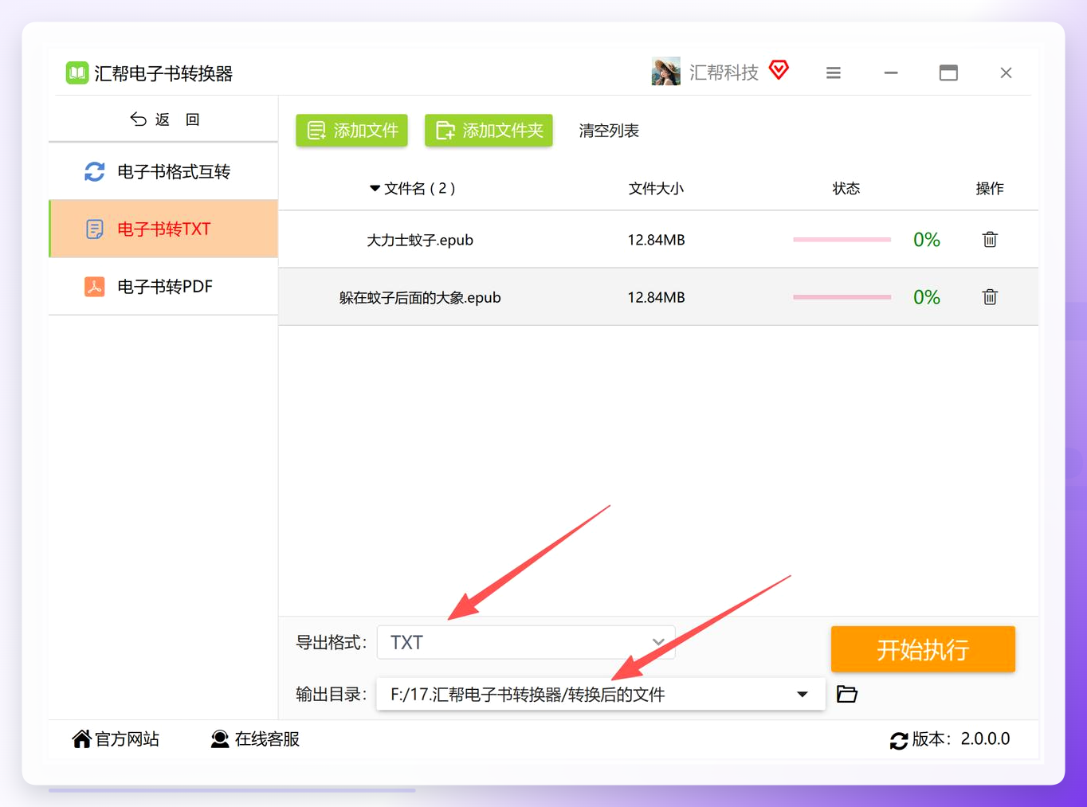Click the blue sync arrows icon
The image size is (1087, 807).
pos(95,171)
